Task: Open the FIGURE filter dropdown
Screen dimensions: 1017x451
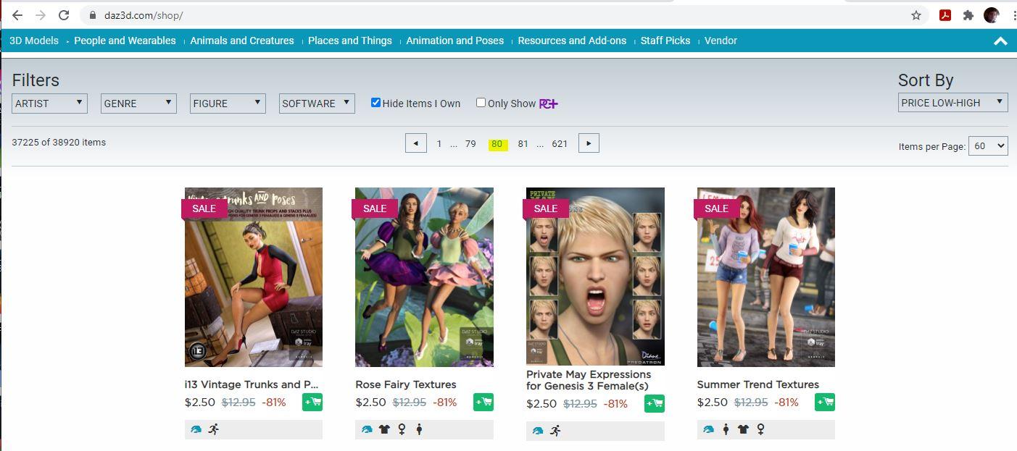Action: 228,104
